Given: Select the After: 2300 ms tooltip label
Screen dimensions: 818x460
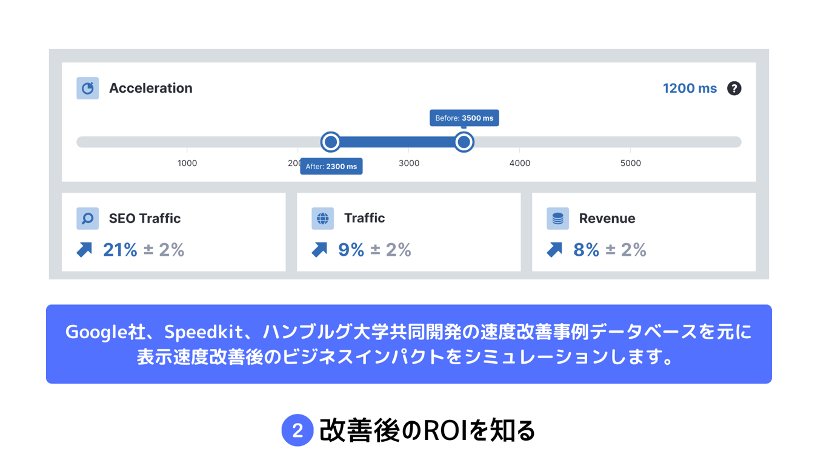Looking at the screenshot, I should click(x=331, y=165).
